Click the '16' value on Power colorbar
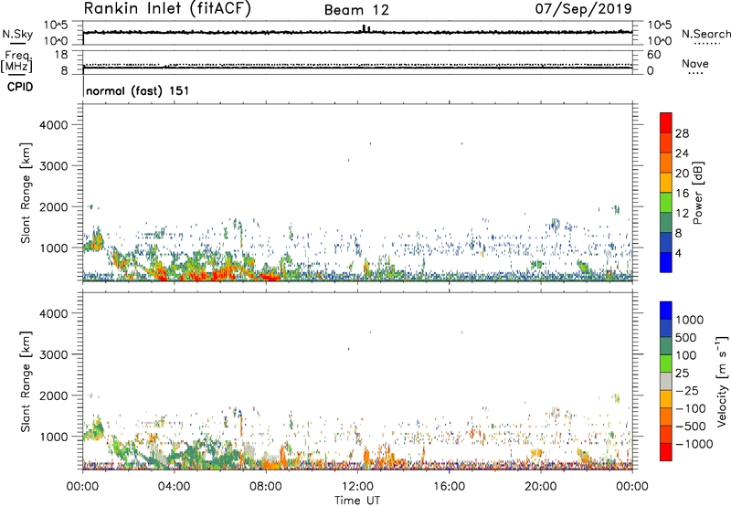 [682, 194]
